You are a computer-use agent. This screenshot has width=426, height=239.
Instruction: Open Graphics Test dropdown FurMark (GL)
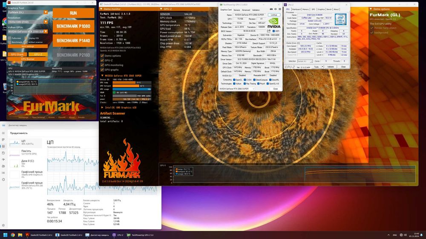(x=28, y=12)
